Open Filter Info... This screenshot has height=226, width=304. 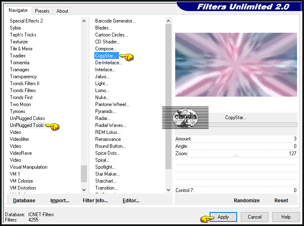95,201
